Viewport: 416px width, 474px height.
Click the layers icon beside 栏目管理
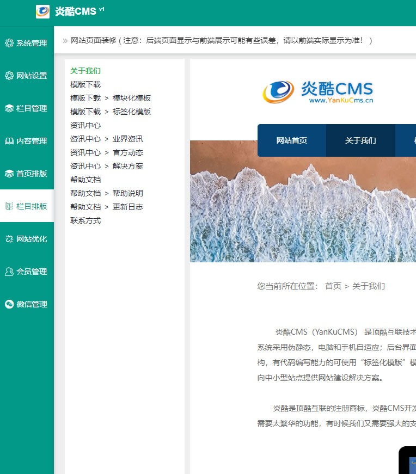click(9, 108)
